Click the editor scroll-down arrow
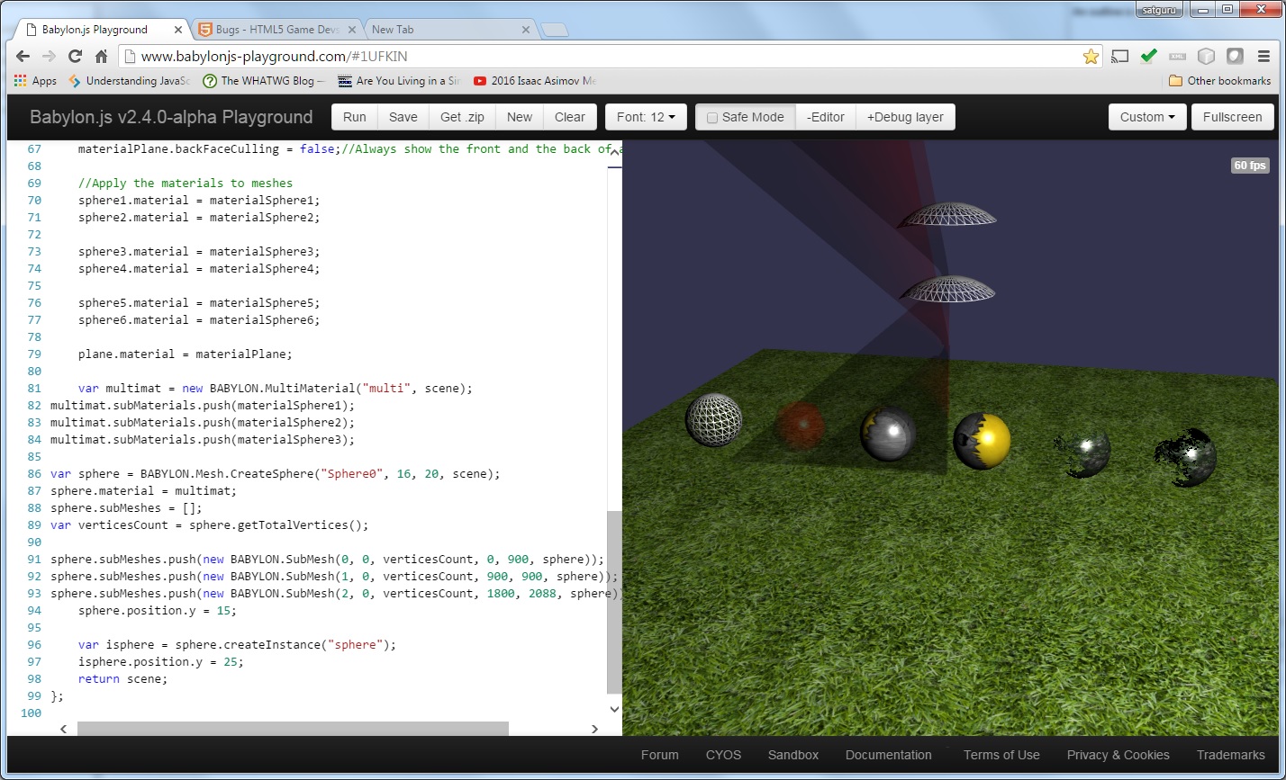 (x=614, y=709)
